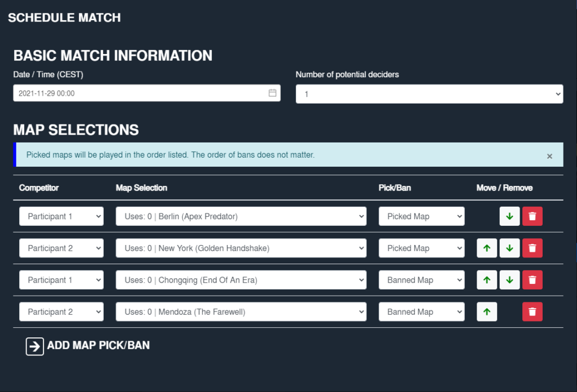This screenshot has height=392, width=577.
Task: Delete the Berlin (Apex Predator) row
Action: [532, 216]
